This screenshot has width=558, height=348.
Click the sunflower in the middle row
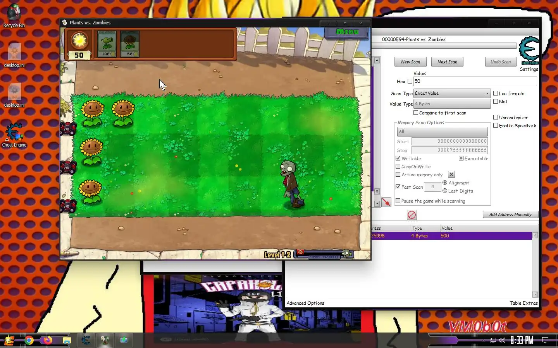(91, 152)
